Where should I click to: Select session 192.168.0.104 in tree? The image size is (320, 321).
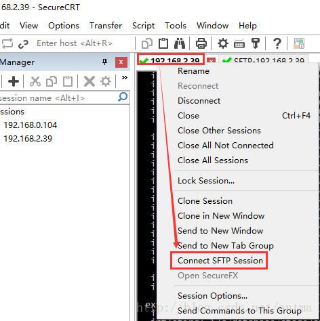coord(31,125)
